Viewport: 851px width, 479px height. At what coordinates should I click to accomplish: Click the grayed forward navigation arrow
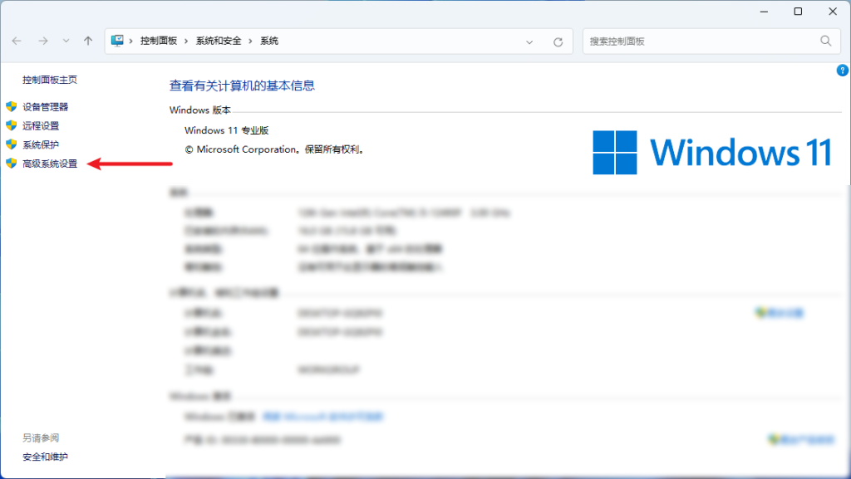pos(41,40)
